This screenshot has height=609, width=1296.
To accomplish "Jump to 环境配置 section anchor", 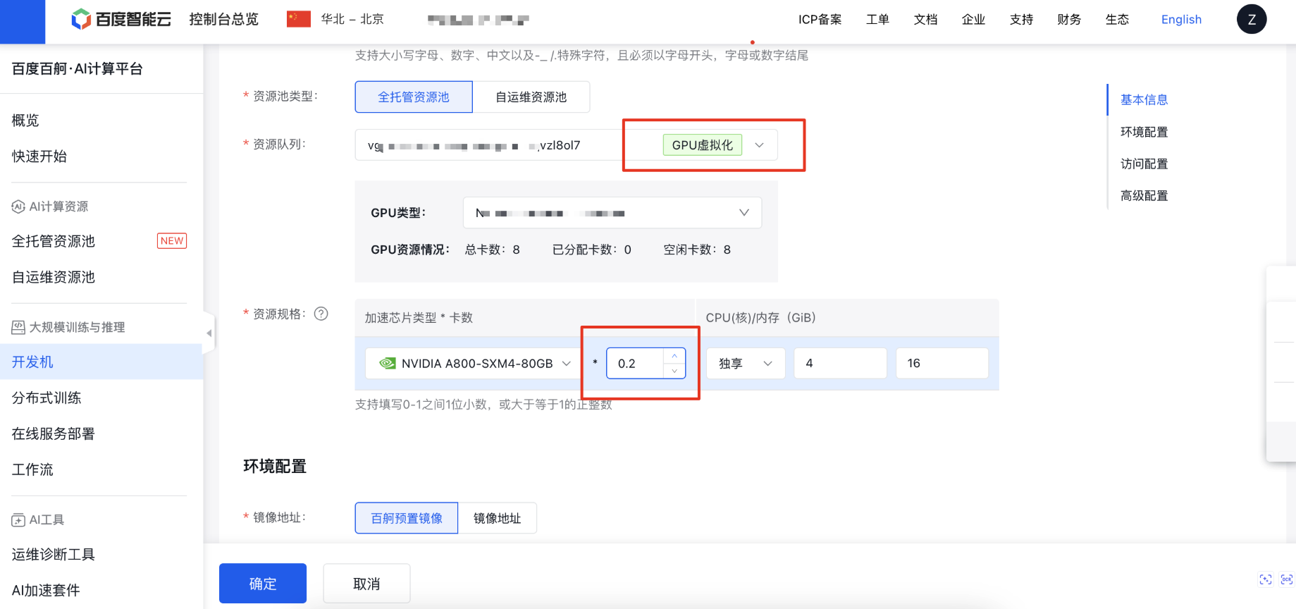I will point(1144,132).
